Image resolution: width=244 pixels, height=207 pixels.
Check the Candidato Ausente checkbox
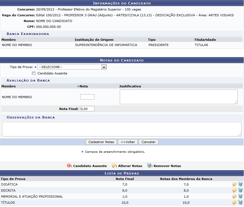pos(34,73)
